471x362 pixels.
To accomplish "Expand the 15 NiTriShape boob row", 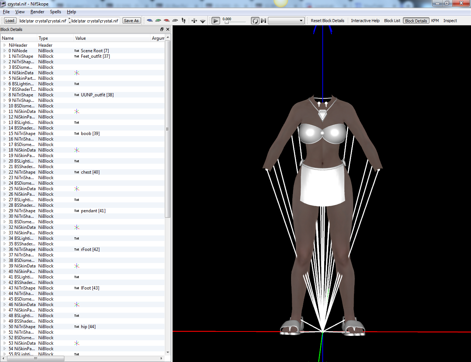I will coord(4,134).
